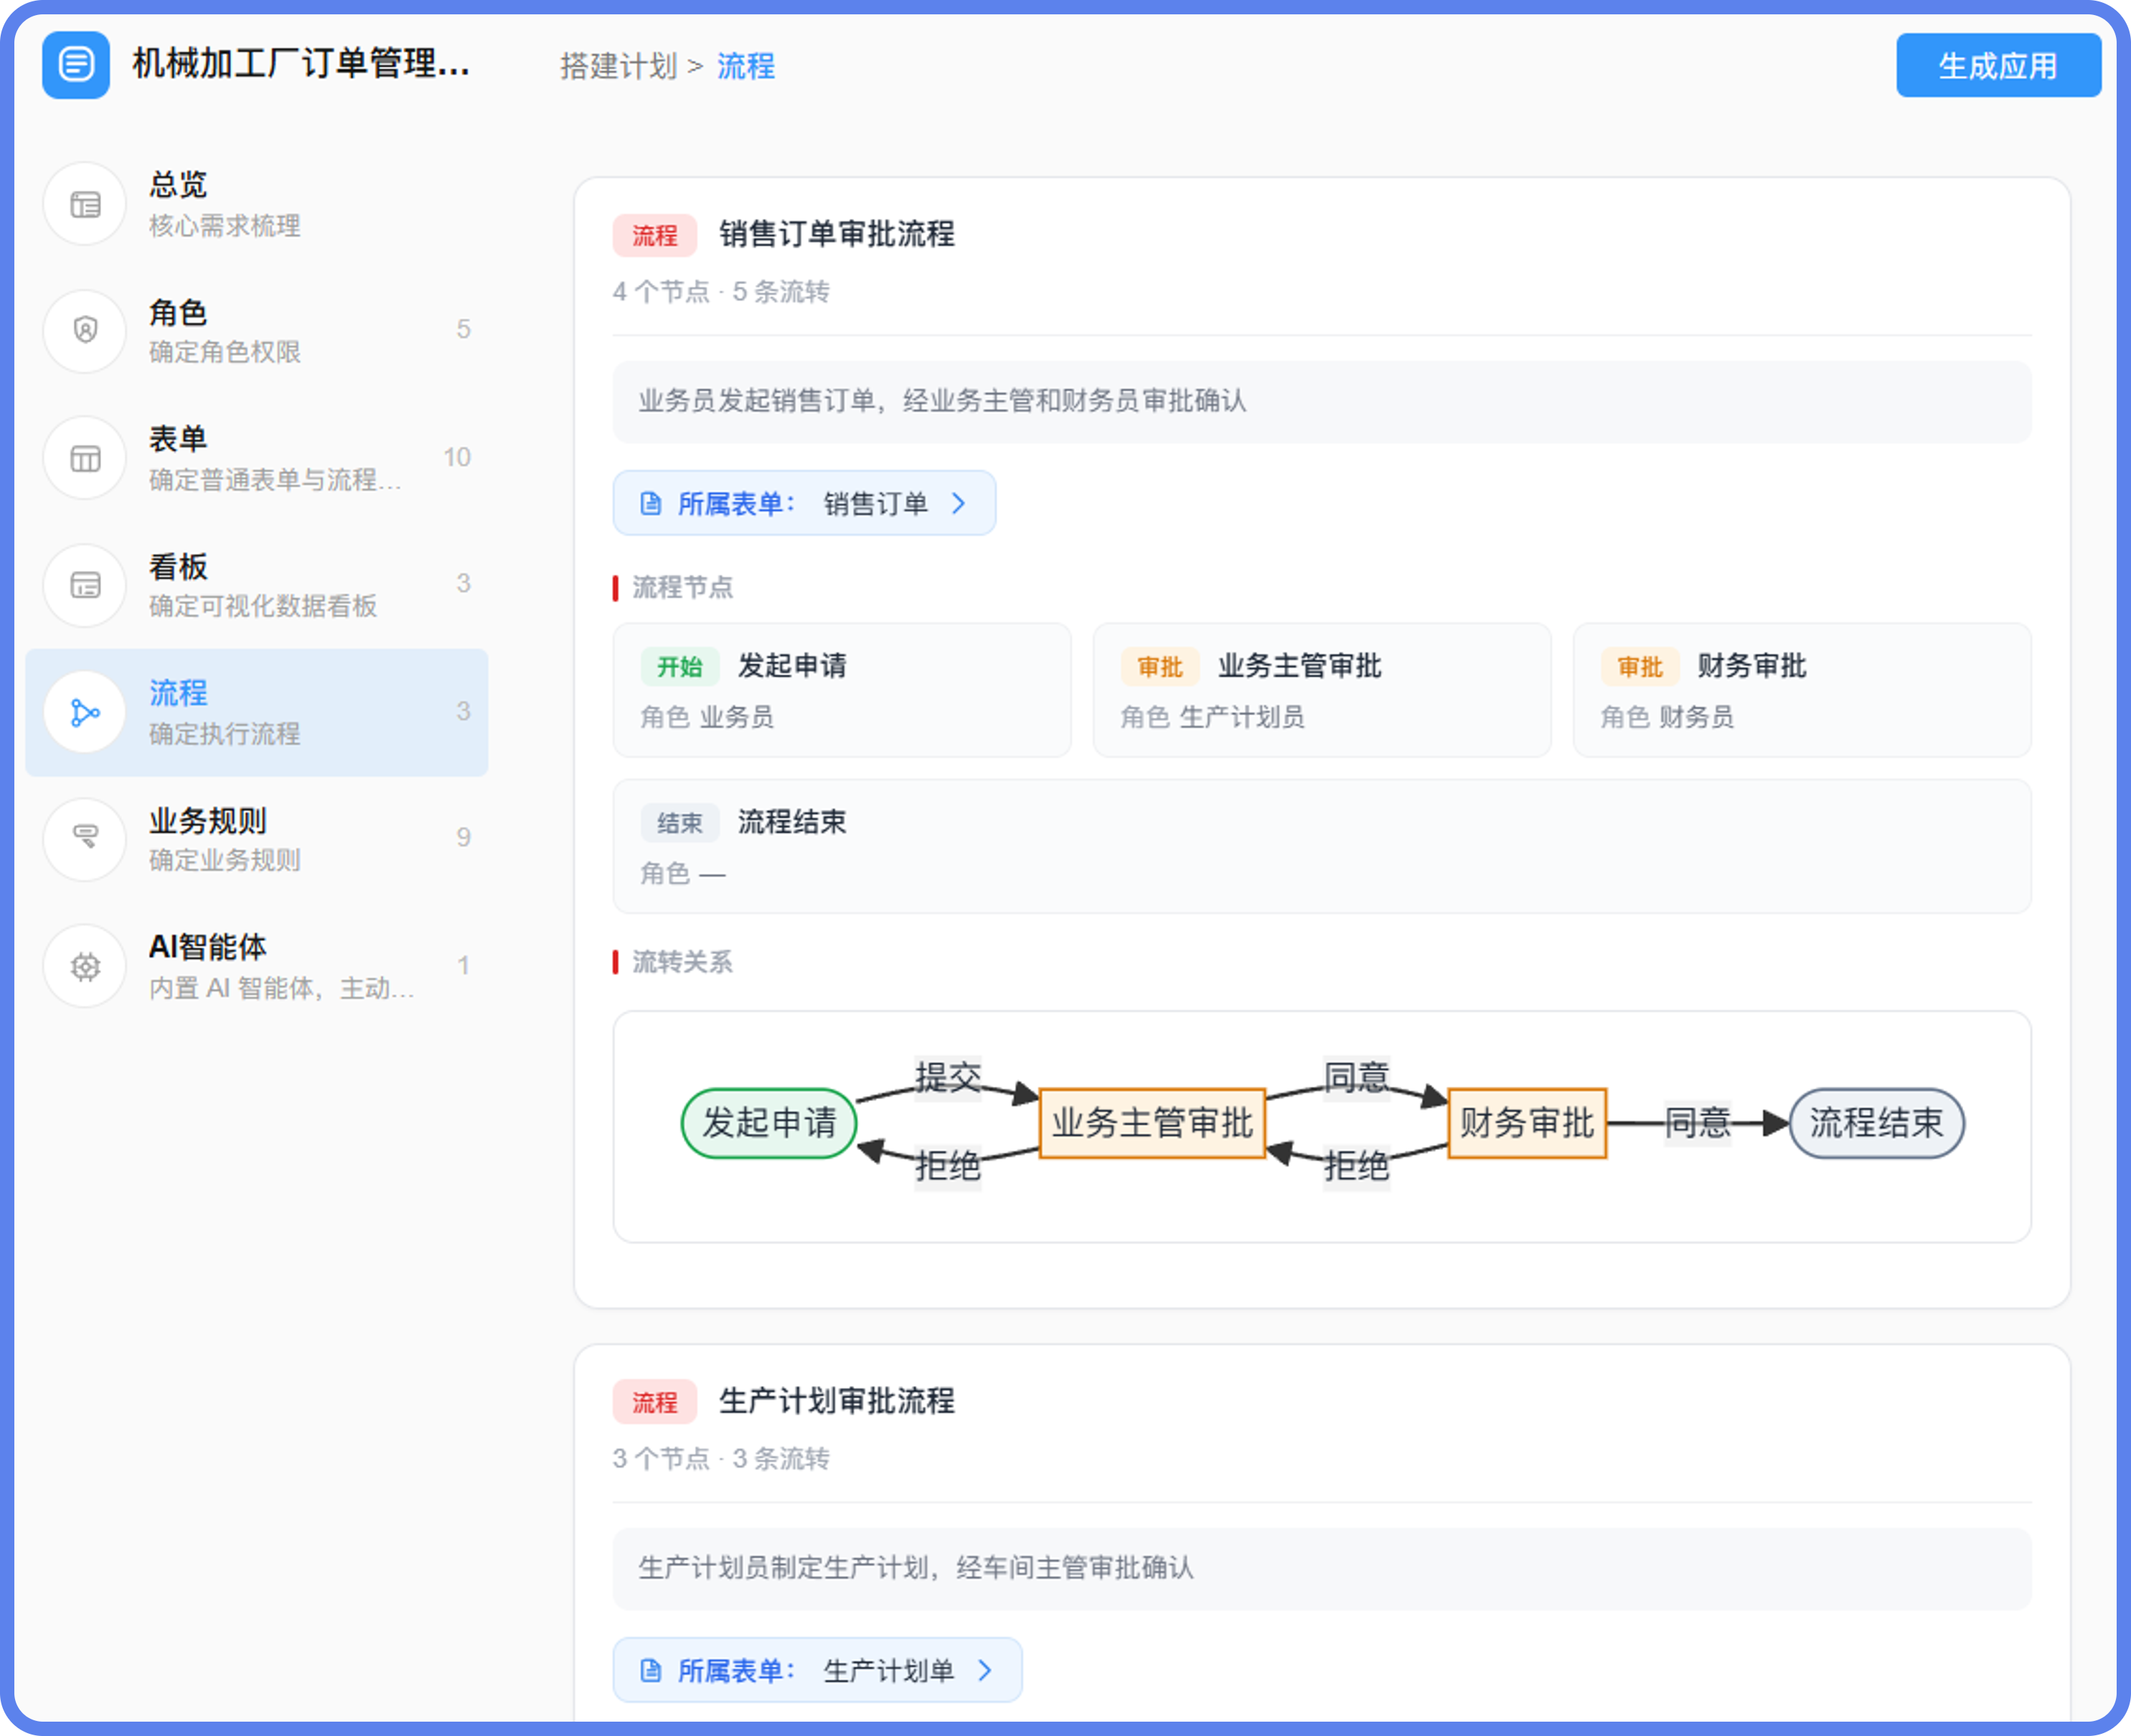Click the 流转关系 section heading
2131x1736 pixels.
point(682,962)
